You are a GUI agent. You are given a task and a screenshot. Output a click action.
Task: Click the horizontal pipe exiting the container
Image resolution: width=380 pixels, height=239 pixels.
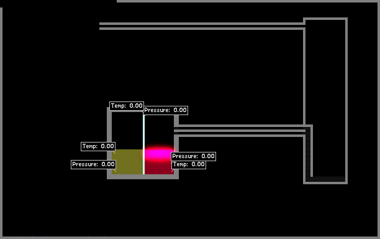click(240, 131)
